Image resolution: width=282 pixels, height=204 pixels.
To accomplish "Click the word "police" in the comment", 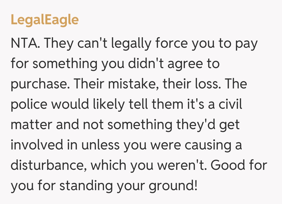I will [29, 104].
